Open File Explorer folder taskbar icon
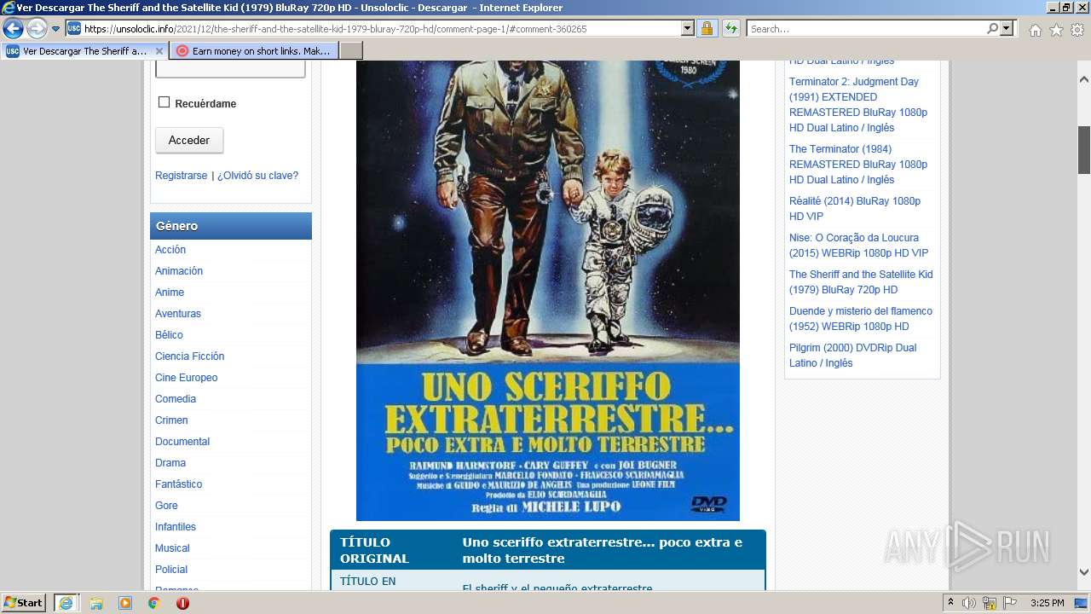This screenshot has height=614, width=1091. pyautogui.click(x=96, y=603)
